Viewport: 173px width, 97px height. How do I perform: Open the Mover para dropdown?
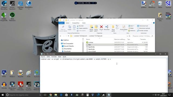click(x=91, y=28)
